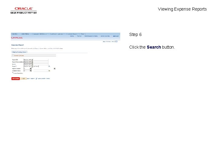Viewport: 218px width, 163px height.
Task: Open the Help link
Action: click(x=113, y=41)
